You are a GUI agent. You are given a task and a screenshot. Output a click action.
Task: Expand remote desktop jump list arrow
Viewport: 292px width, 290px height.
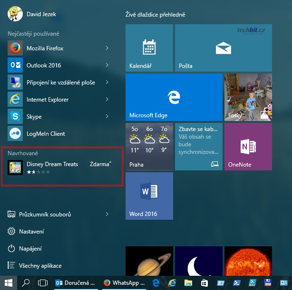coord(107,83)
